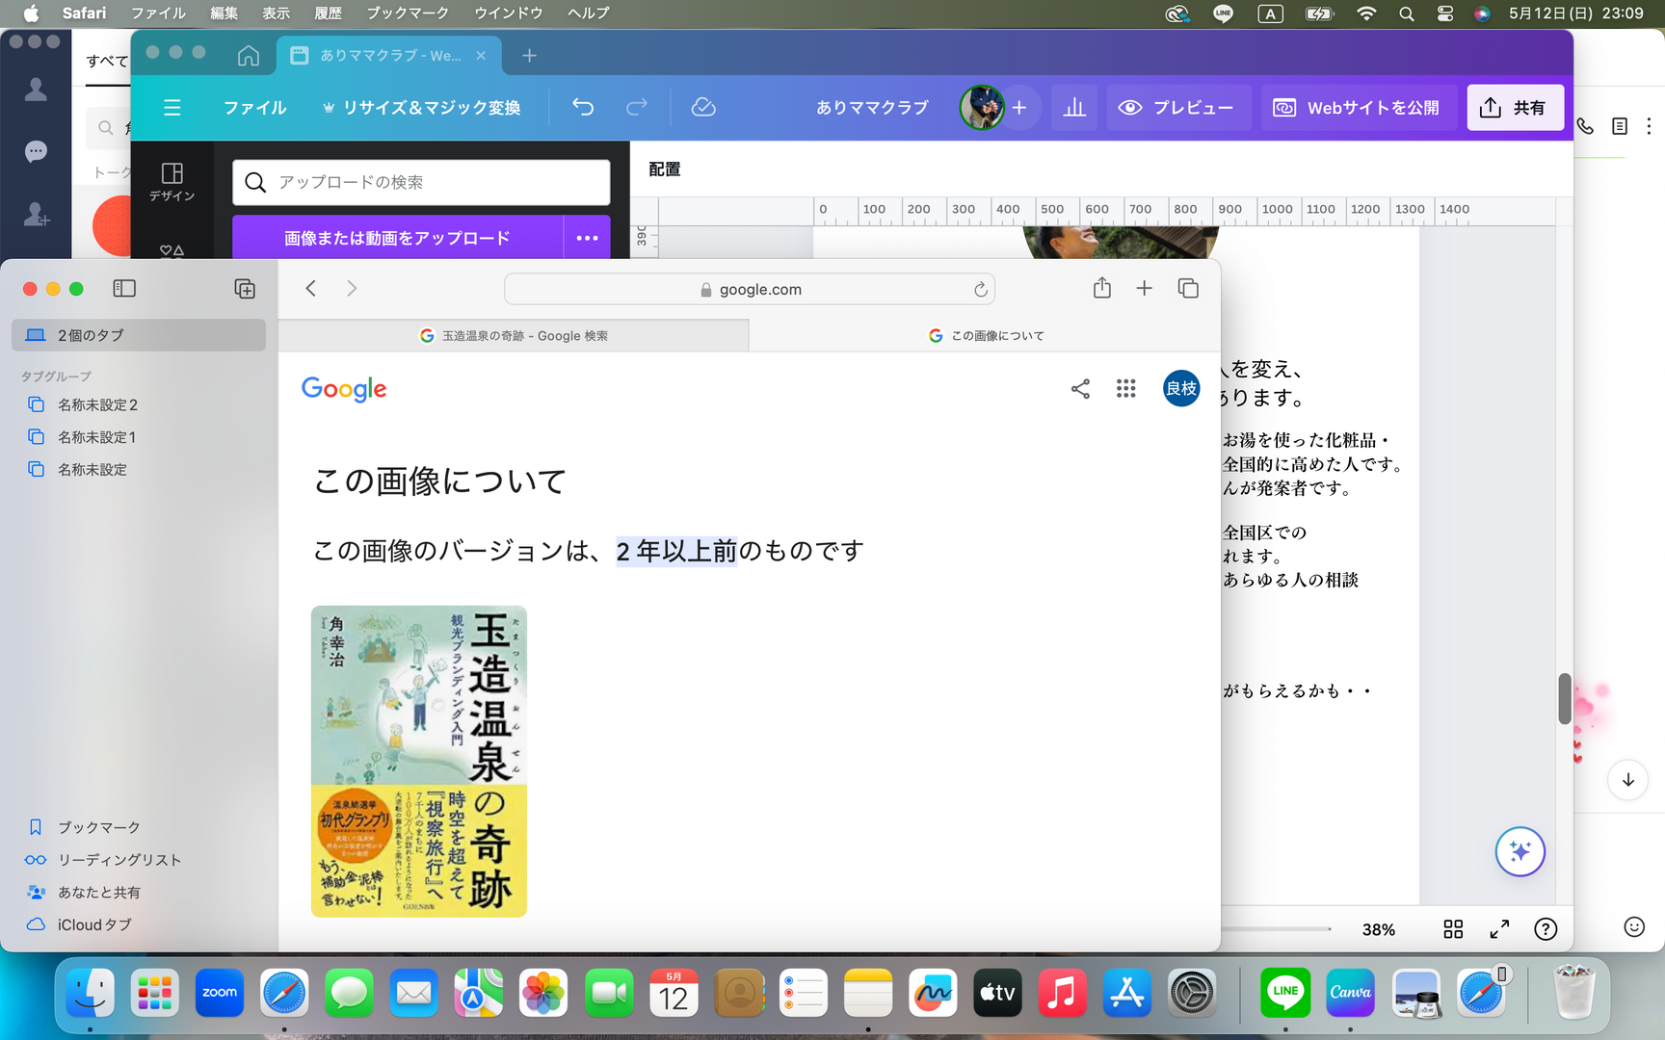Image resolution: width=1665 pixels, height=1040 pixels.
Task: Click Canva zoom slider
Action: pyautogui.click(x=1277, y=929)
